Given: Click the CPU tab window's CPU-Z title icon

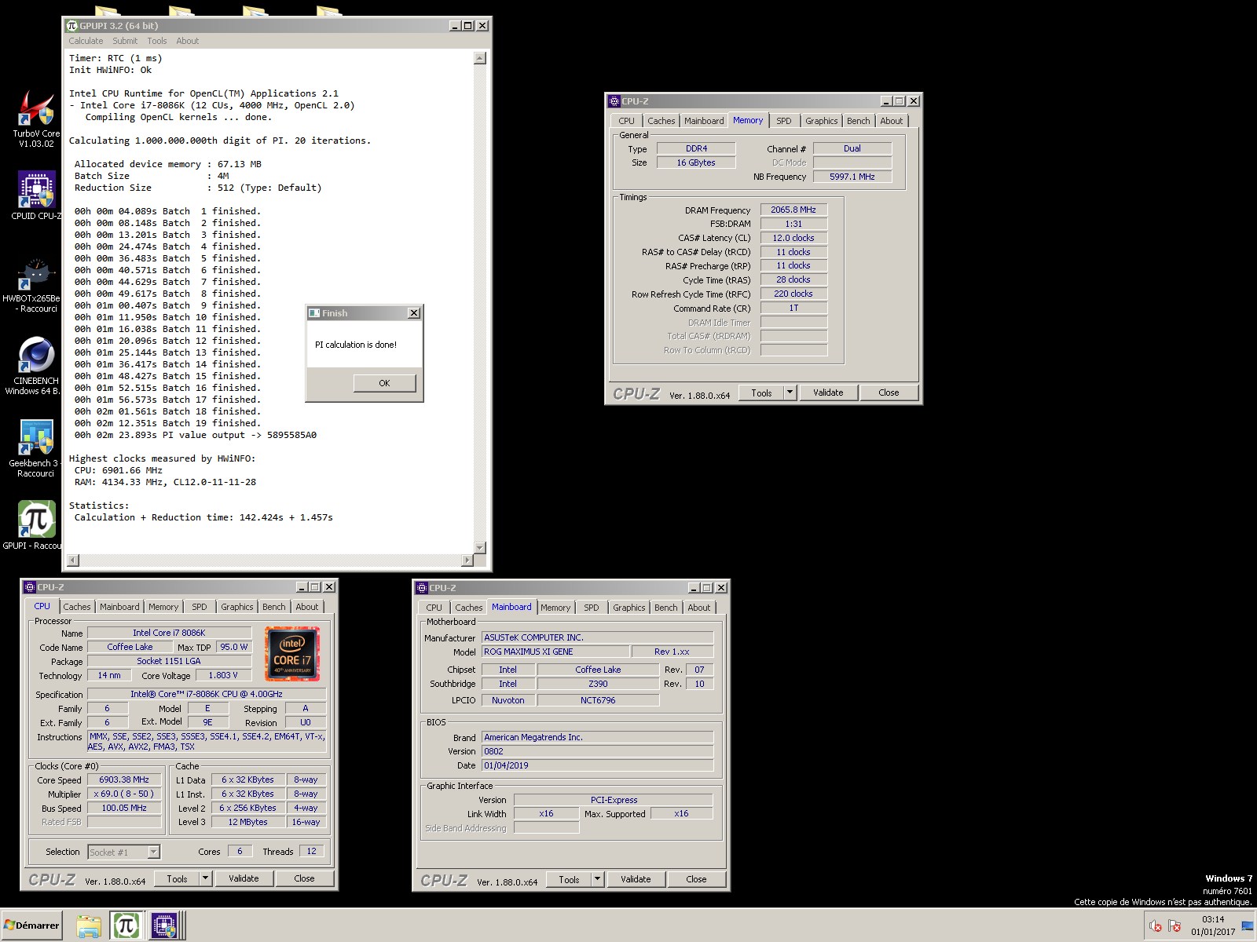Looking at the screenshot, I should [x=30, y=587].
